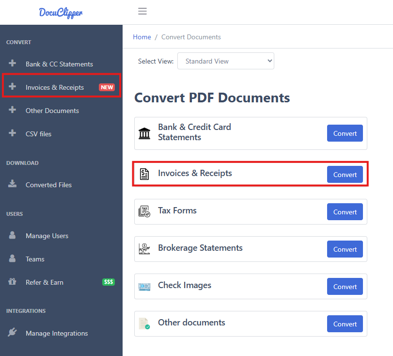Image resolution: width=393 pixels, height=356 pixels.
Task: Click user icon beside Manage Users
Action: pos(12,235)
